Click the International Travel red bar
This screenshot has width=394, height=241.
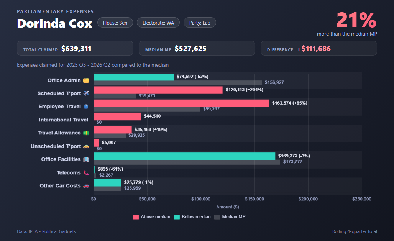(118, 116)
